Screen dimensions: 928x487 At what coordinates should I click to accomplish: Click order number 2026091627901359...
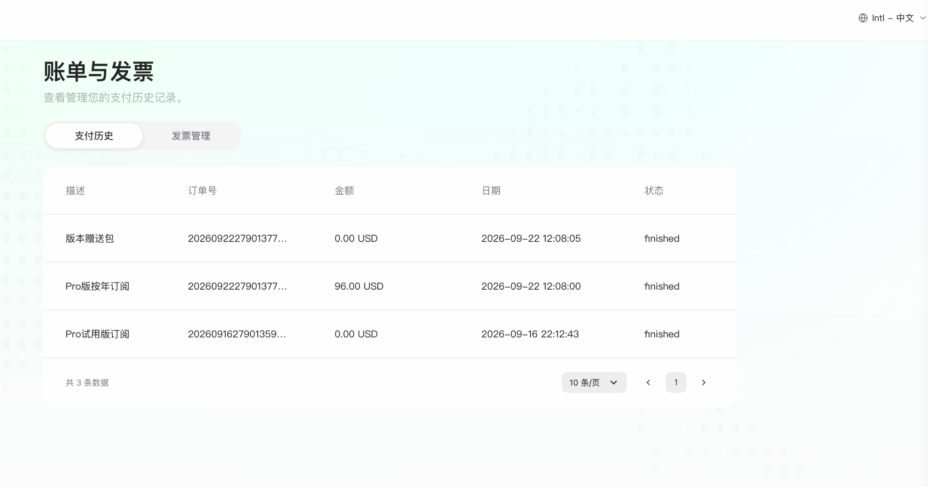(237, 334)
